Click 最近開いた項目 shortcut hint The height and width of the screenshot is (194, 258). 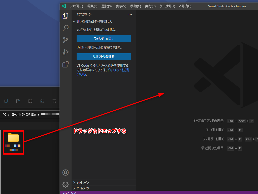(x=212, y=148)
